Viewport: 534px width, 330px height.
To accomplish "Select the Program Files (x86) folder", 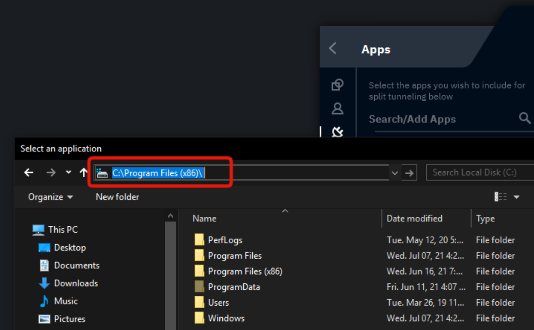I will coord(245,271).
